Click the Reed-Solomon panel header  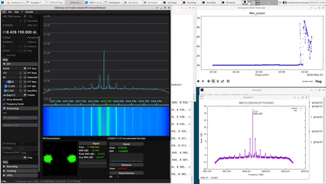(126, 173)
